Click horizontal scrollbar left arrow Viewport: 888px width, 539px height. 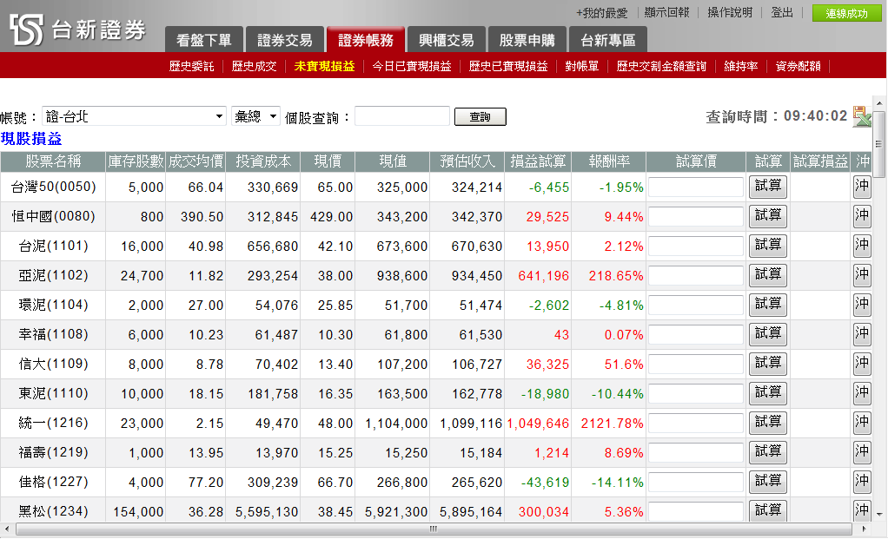(7, 529)
